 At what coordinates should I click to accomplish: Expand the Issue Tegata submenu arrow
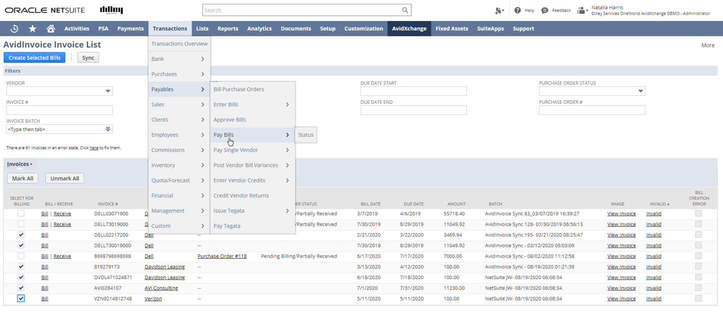click(x=287, y=211)
